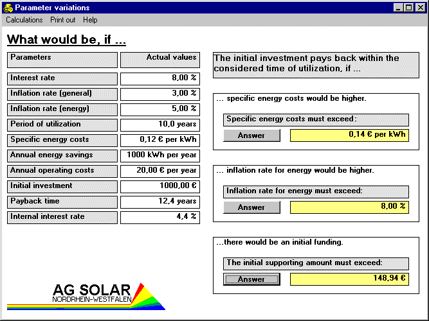This screenshot has height=321, width=429.
Task: Maximize the Parameter variations window
Action: point(408,8)
